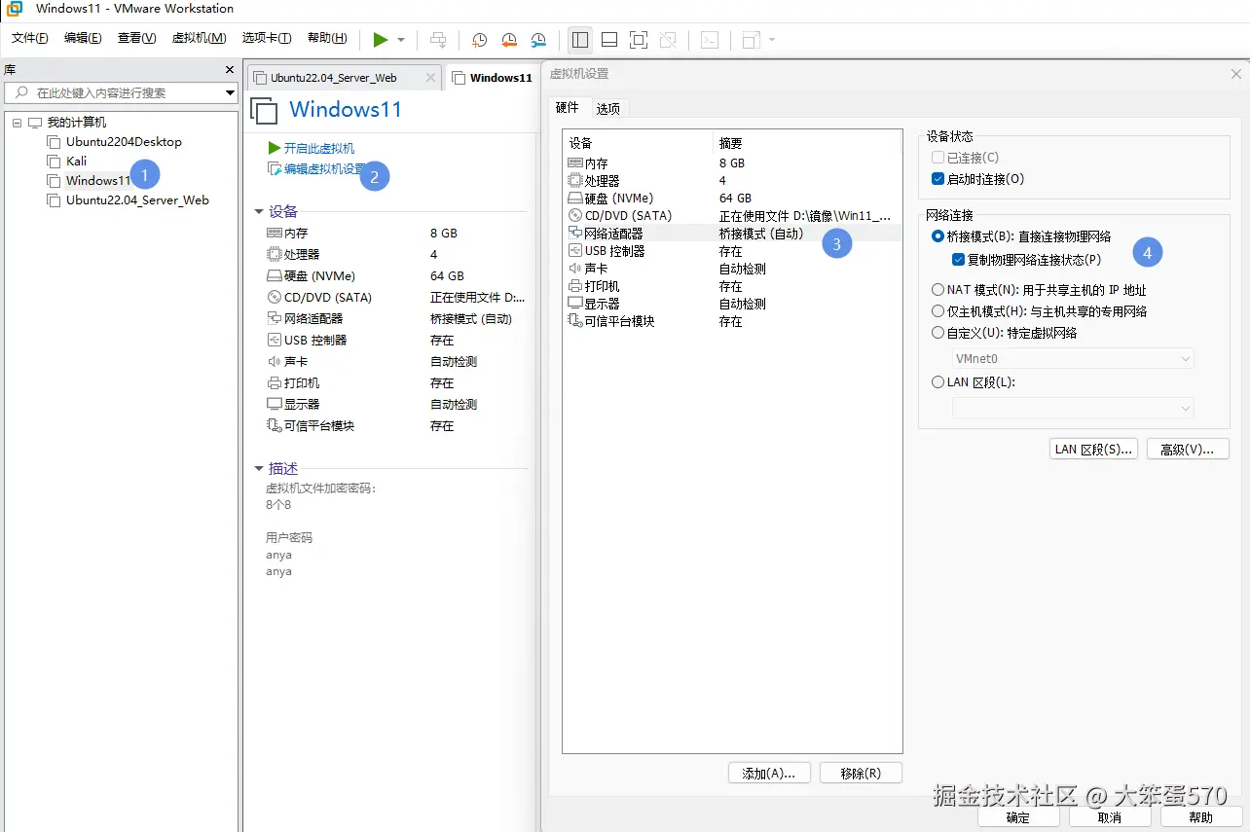Click the full screen mode icon
Viewport: 1250px width, 832px height.
point(639,40)
